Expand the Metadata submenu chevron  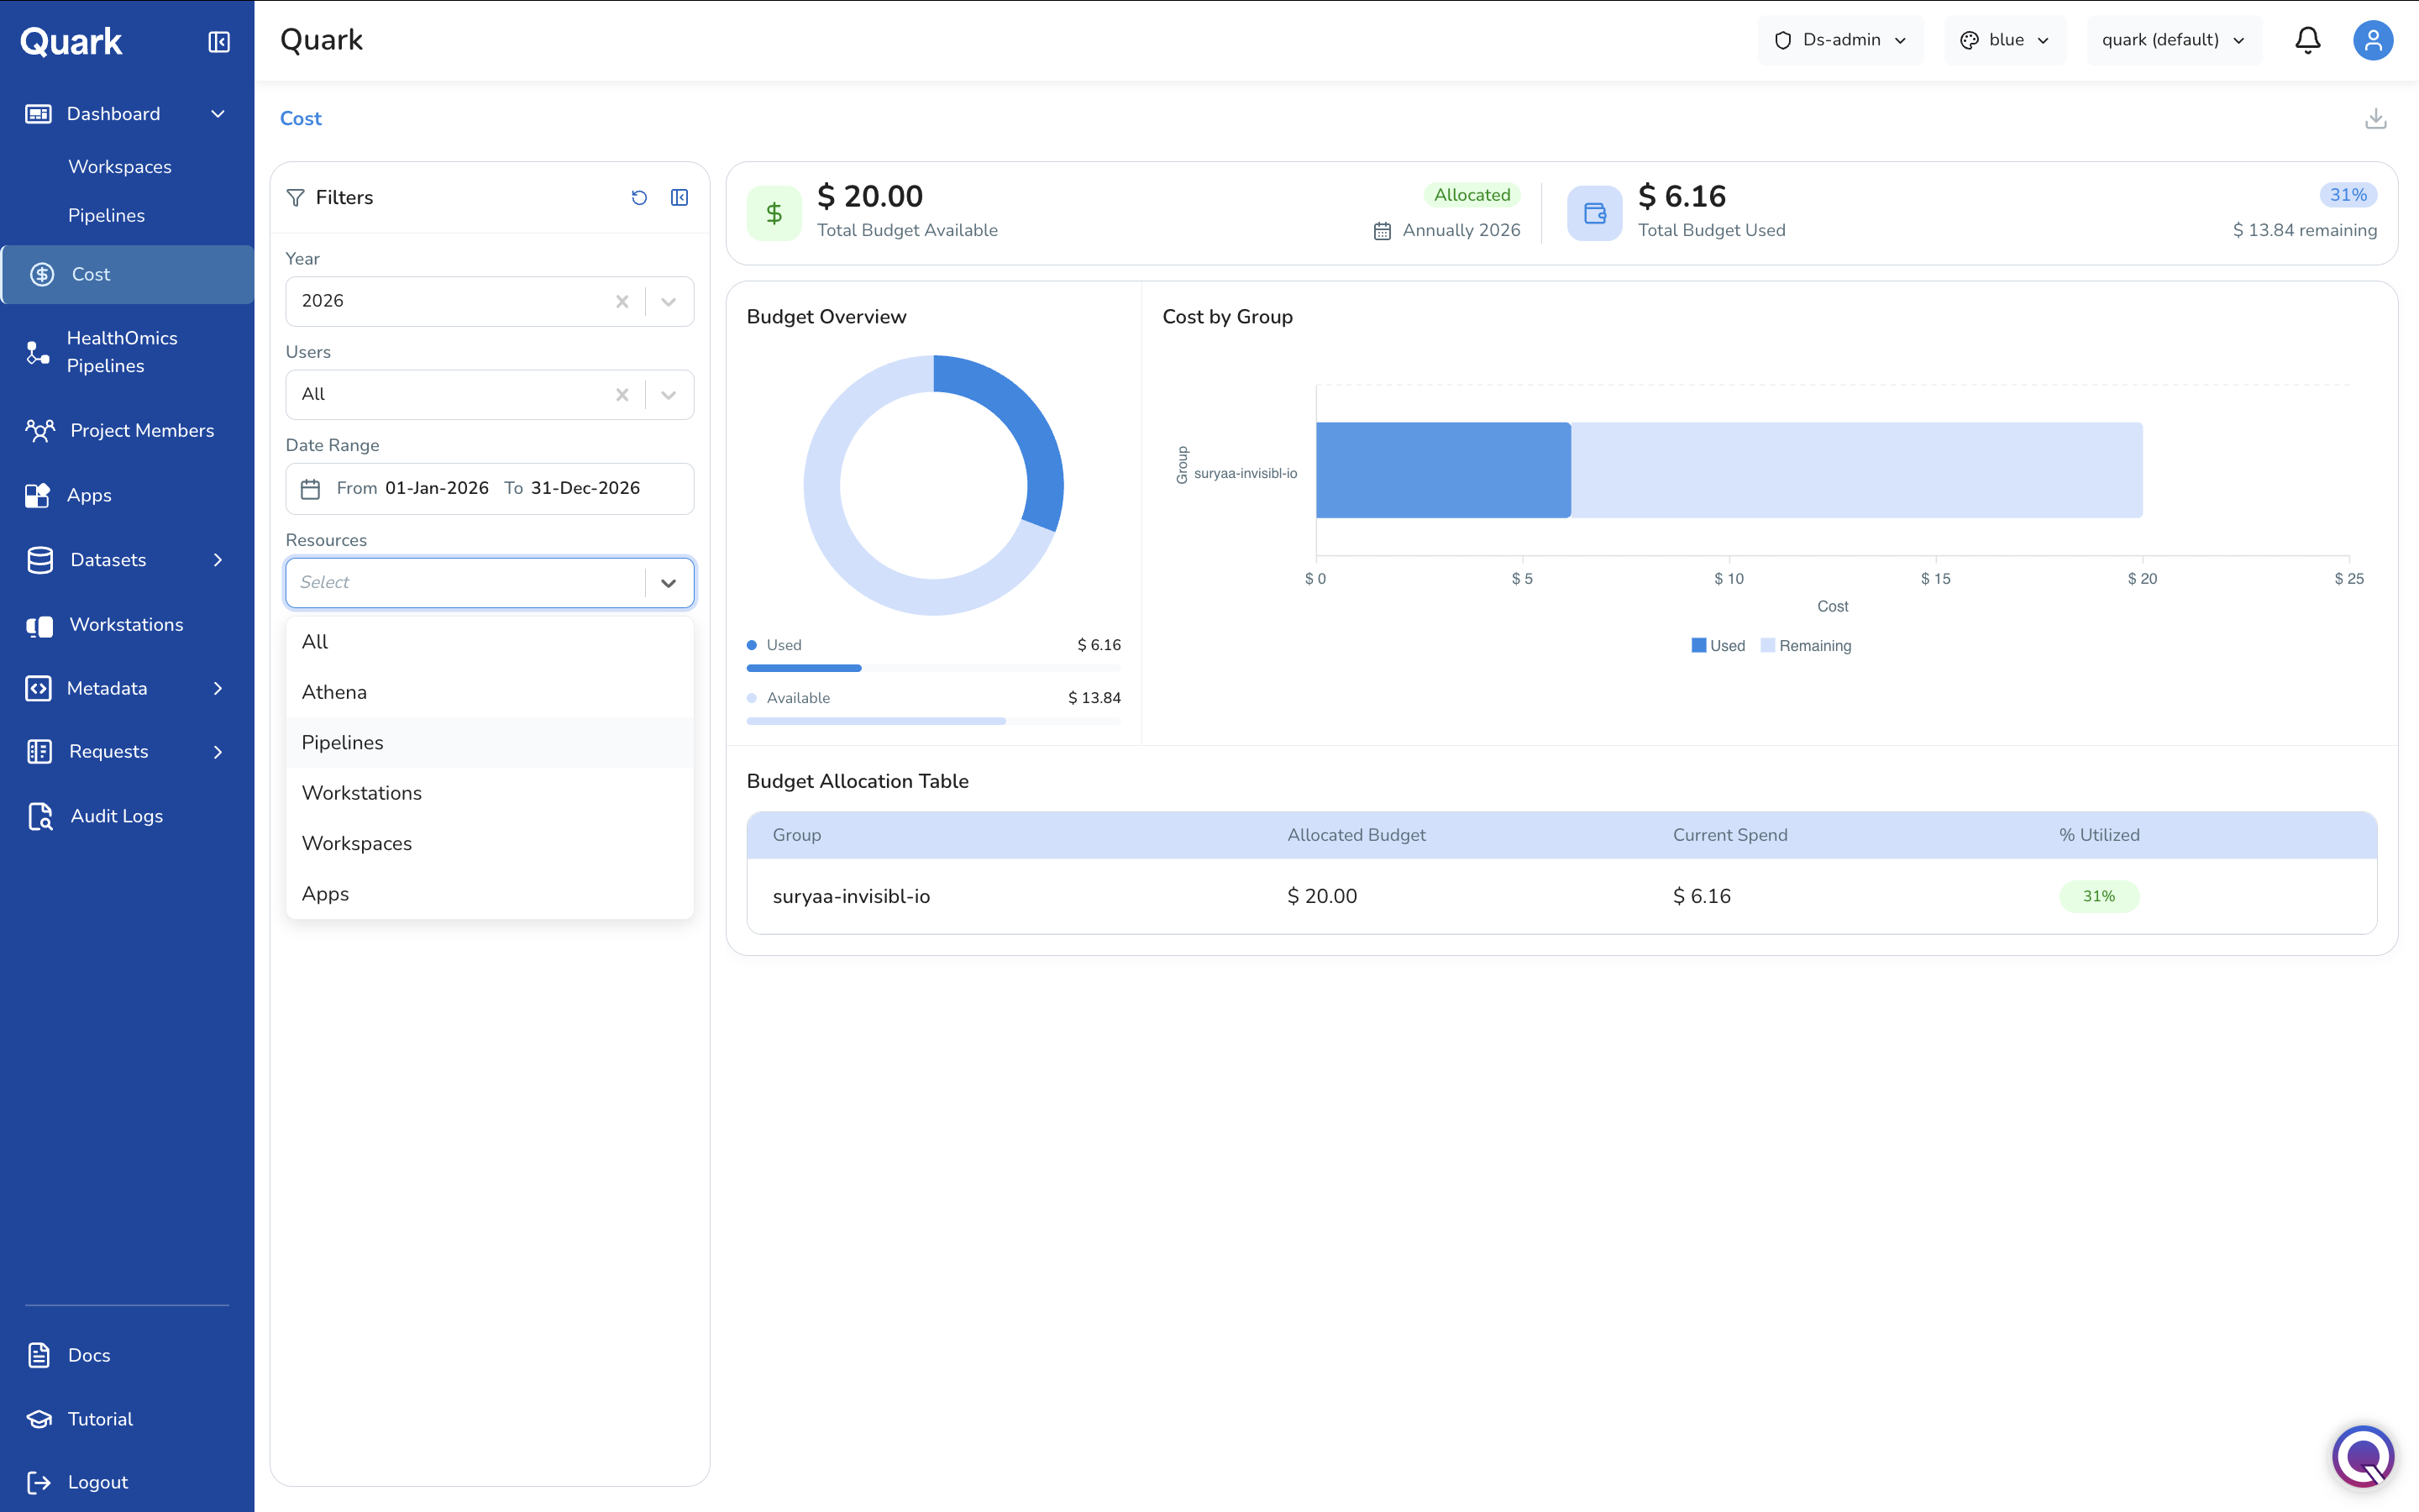[x=218, y=688]
